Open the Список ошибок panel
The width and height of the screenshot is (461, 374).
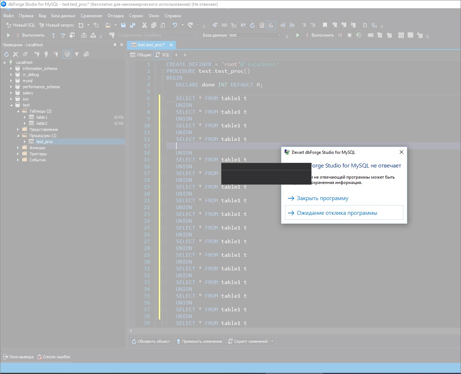click(54, 357)
